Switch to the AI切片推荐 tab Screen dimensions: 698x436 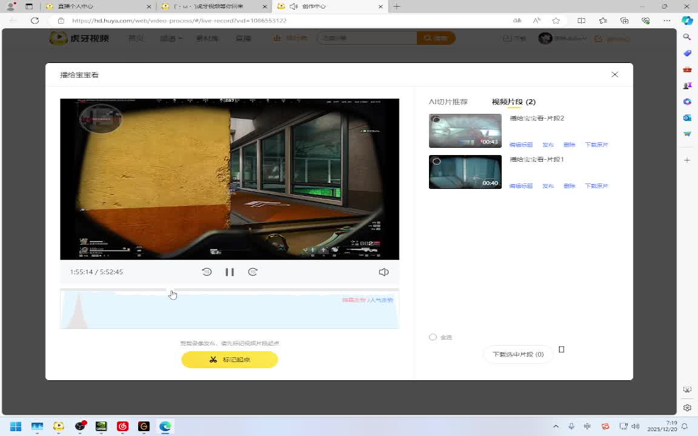[x=448, y=102]
